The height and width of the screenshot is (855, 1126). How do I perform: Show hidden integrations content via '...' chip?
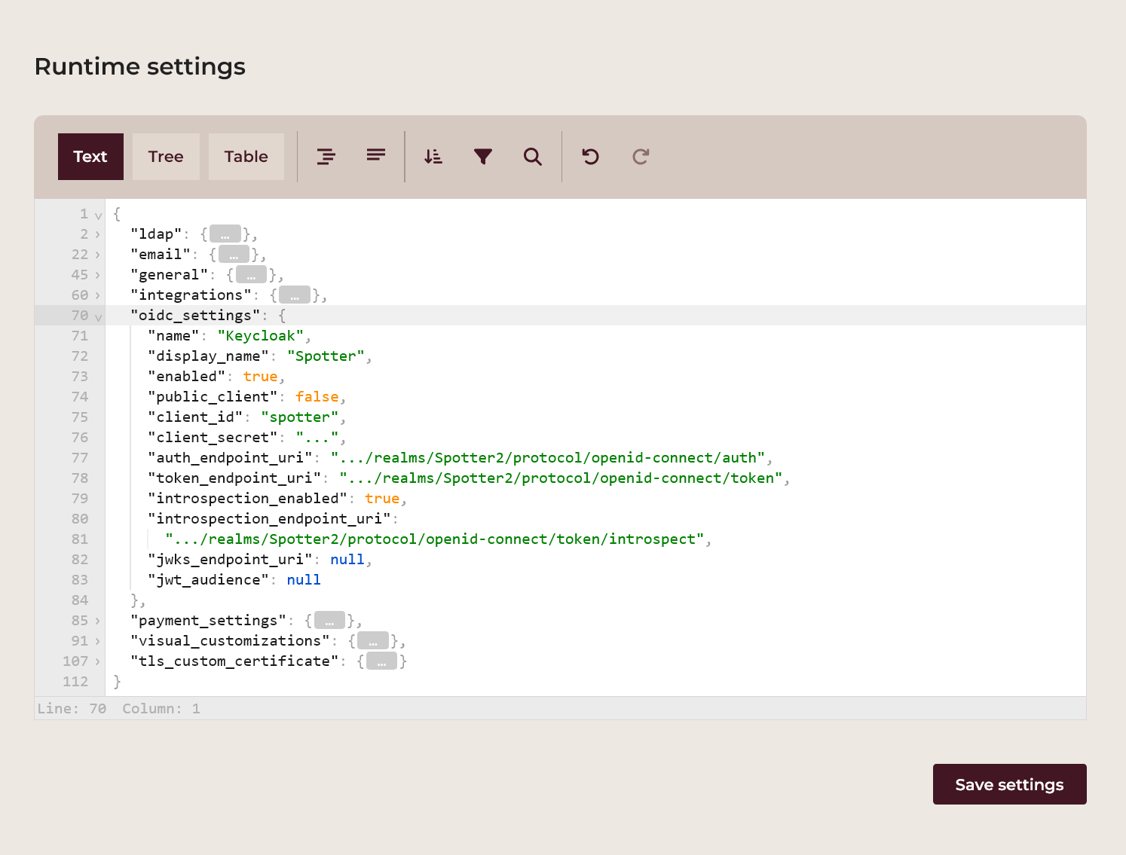[x=295, y=295]
